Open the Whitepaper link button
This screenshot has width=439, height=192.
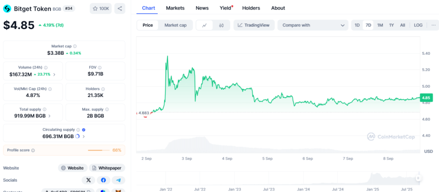point(107,168)
